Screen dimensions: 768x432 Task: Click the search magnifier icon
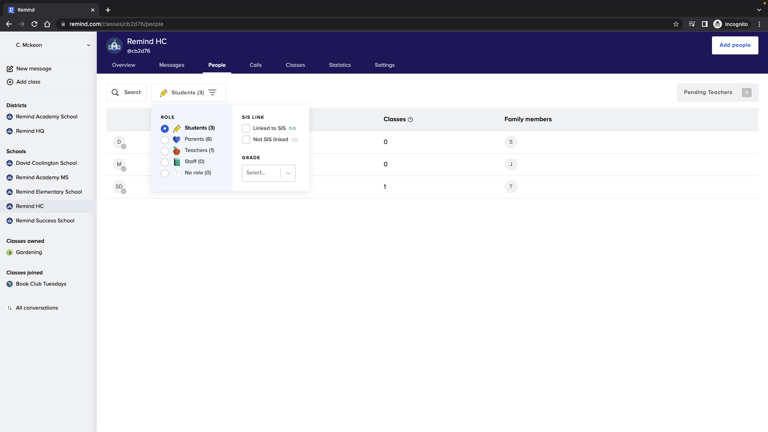tap(115, 92)
